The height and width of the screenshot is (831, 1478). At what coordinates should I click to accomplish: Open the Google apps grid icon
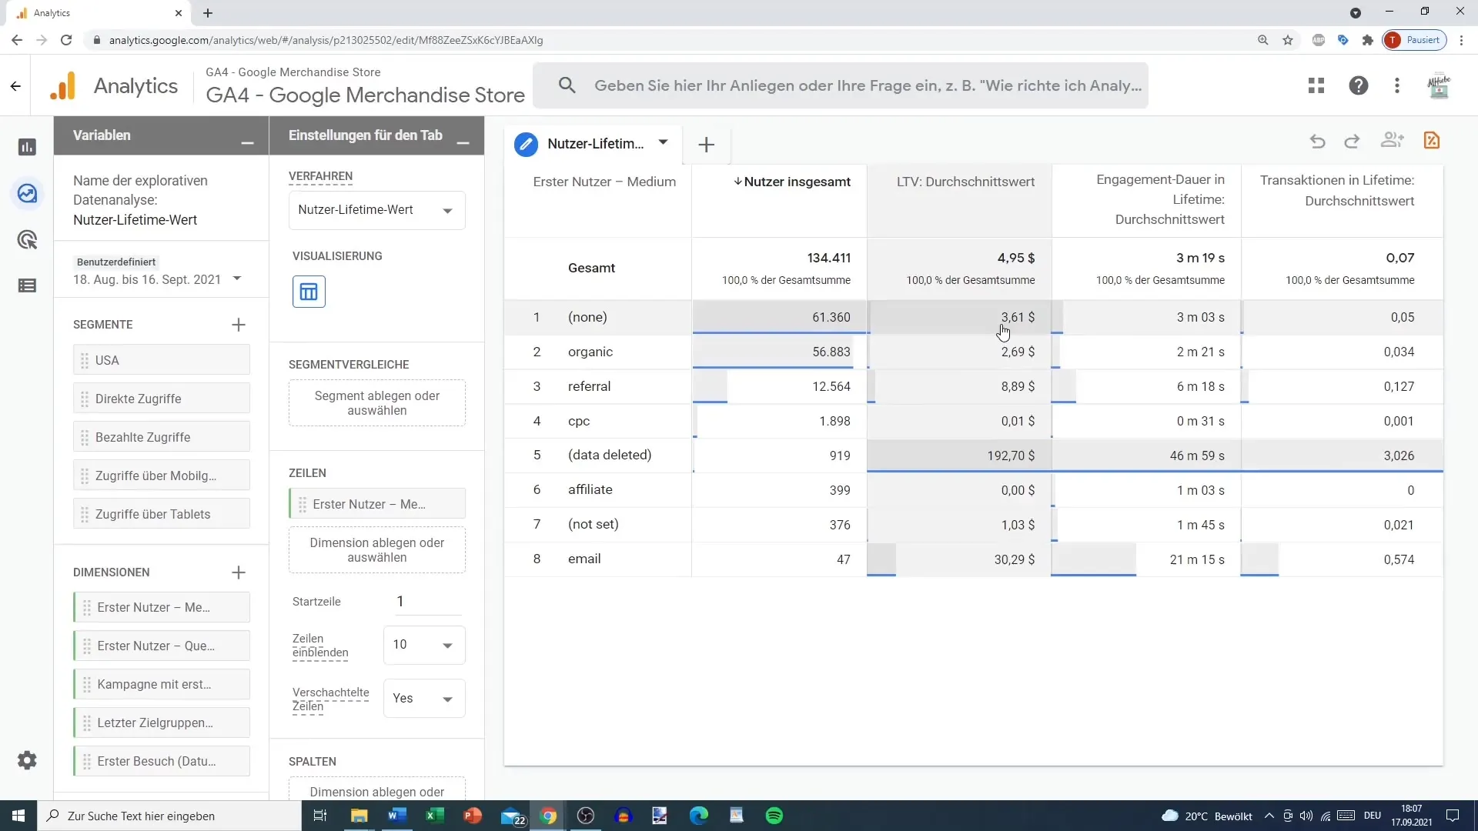1316,85
